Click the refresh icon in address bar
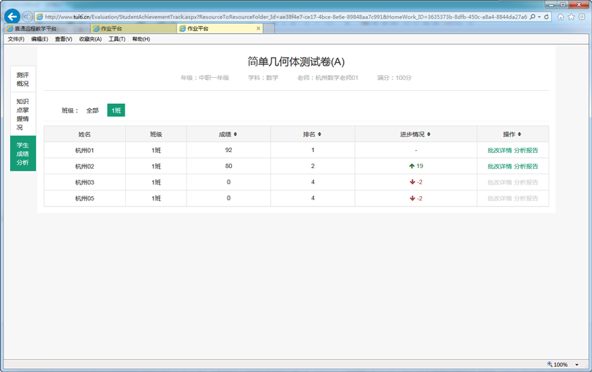592x372 pixels. coord(547,17)
